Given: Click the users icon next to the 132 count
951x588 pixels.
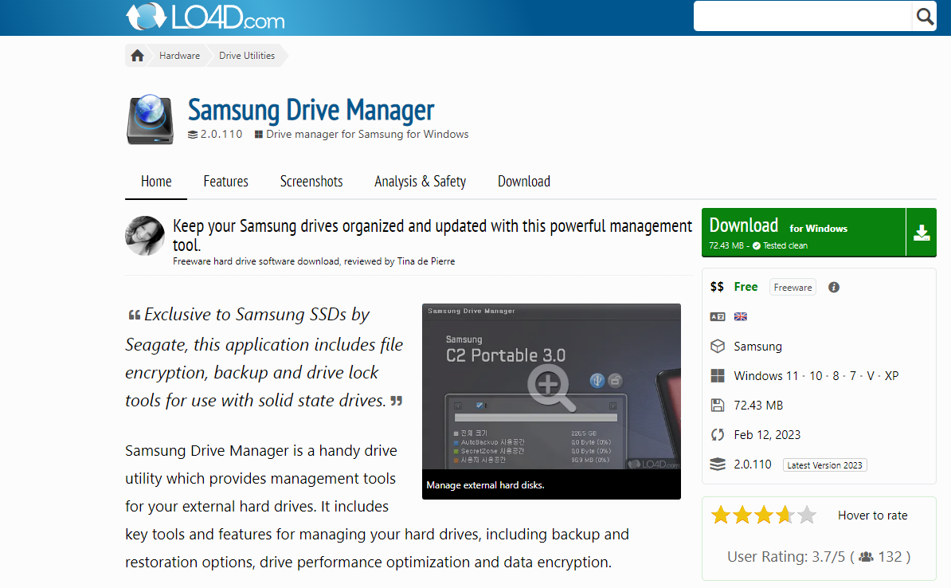Looking at the screenshot, I should 864,557.
